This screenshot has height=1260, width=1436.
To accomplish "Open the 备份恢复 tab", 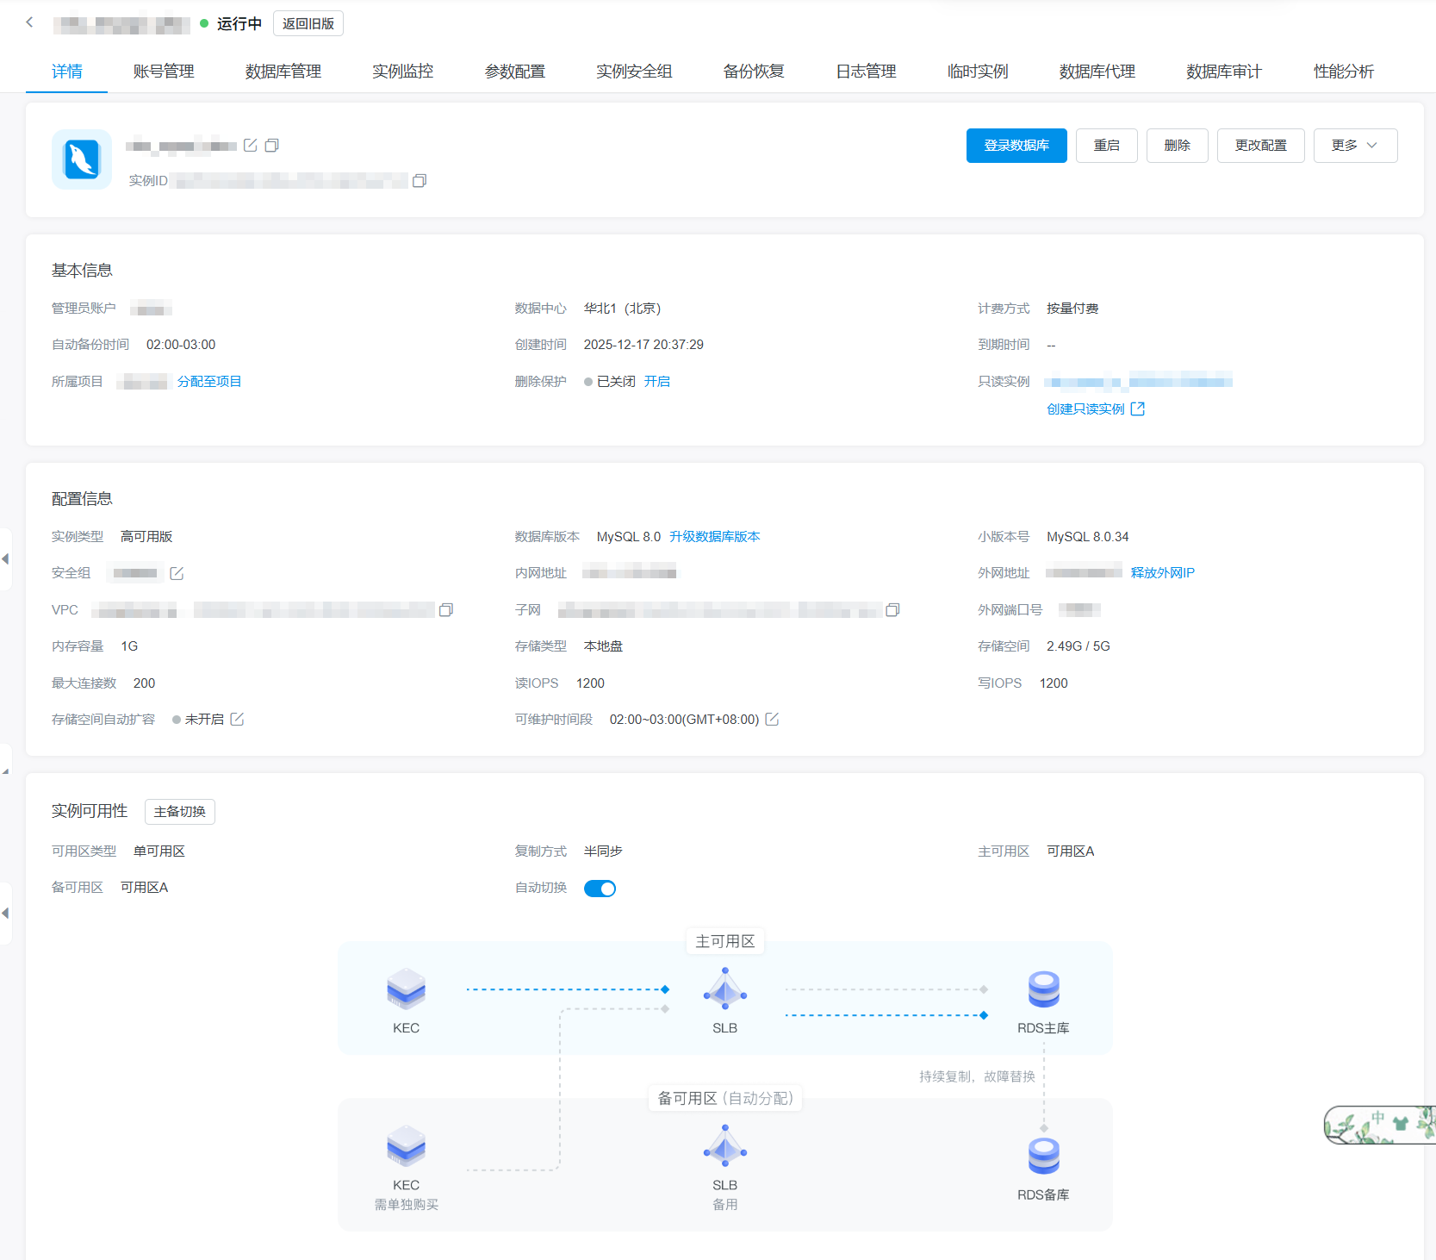I will pos(754,72).
